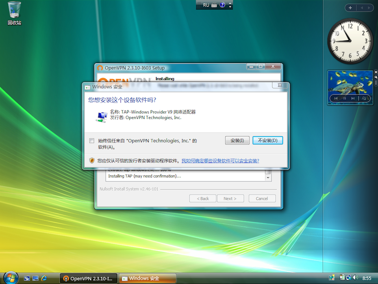The height and width of the screenshot is (284, 378).
Task: Click 不安装(D) don't install button
Action: 268,140
